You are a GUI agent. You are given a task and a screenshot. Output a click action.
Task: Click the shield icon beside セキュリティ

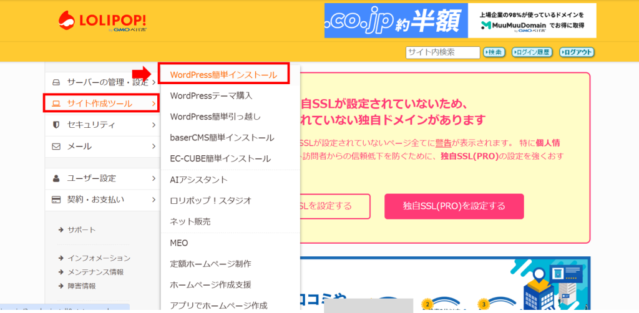(x=56, y=125)
